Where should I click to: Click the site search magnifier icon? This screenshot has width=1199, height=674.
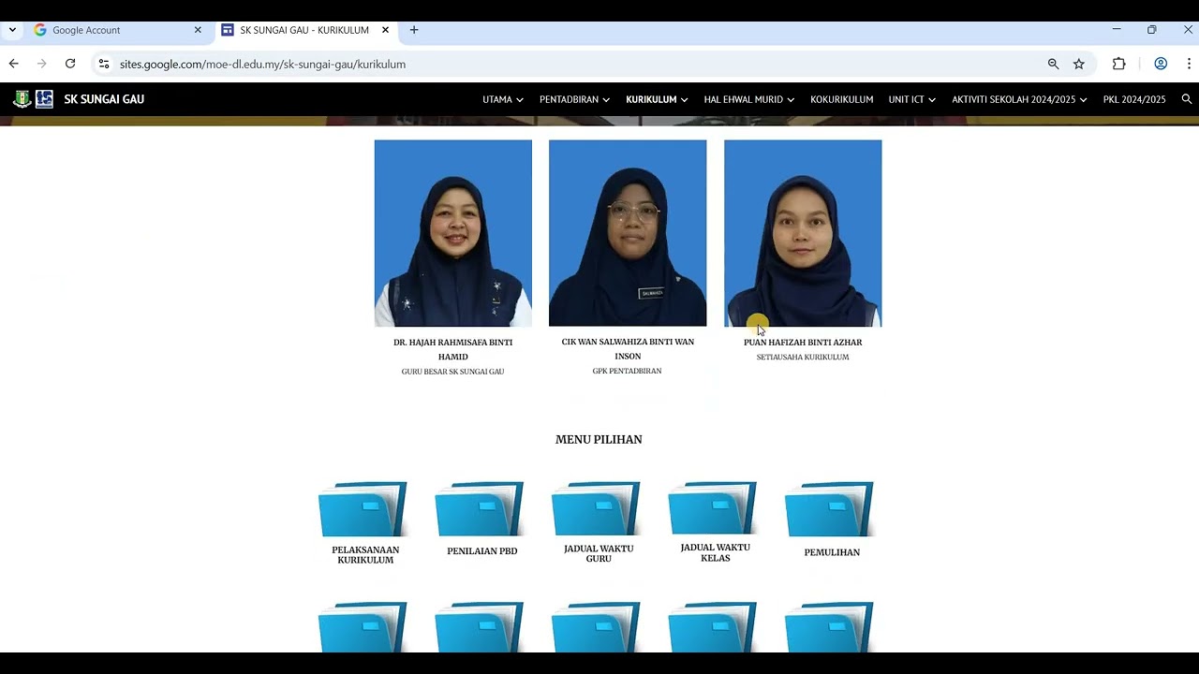click(x=1187, y=99)
